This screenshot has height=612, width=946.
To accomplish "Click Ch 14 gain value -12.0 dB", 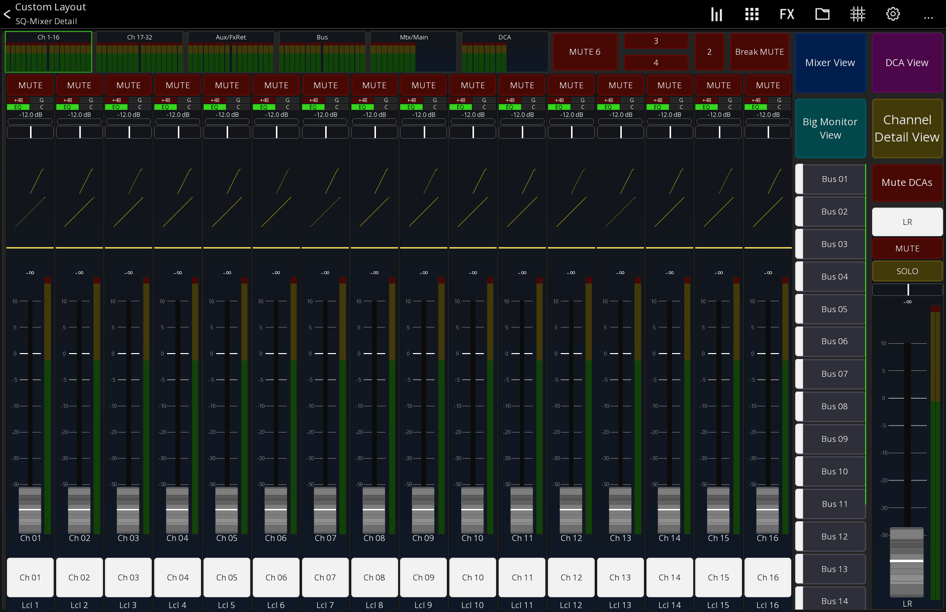I will point(670,114).
